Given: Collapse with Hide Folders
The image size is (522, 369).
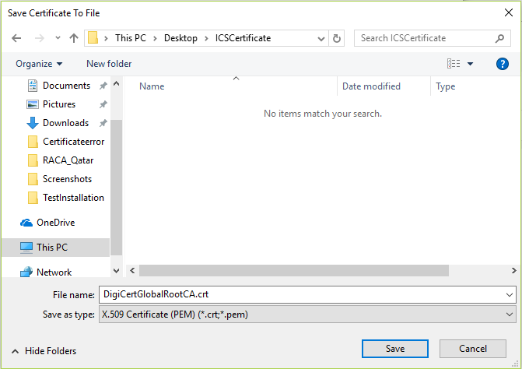Looking at the screenshot, I should tap(44, 351).
